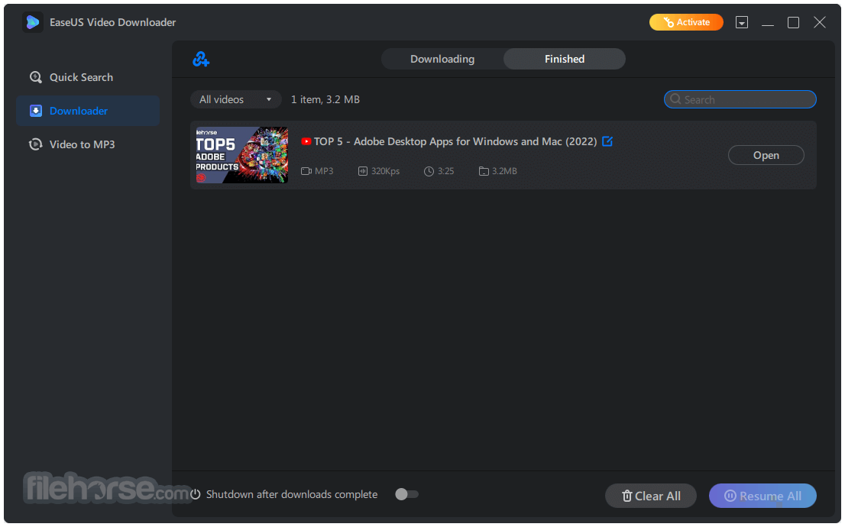Click the '3:25' duration text
Viewport: 845px width, 527px height.
(445, 171)
